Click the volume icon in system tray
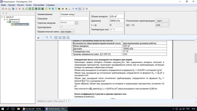197x111 pixels. tap(183, 109)
